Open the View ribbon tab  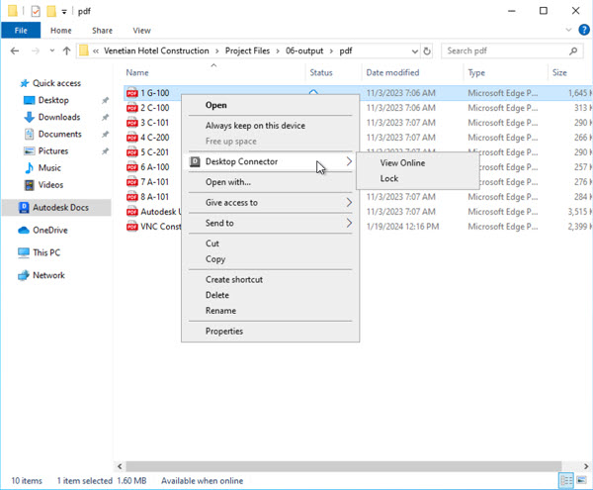coord(141,31)
